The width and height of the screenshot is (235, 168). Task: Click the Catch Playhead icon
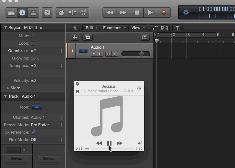[177, 28]
